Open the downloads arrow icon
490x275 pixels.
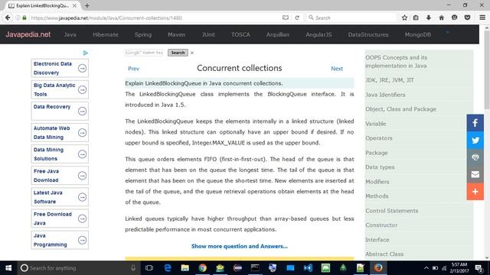point(429,18)
